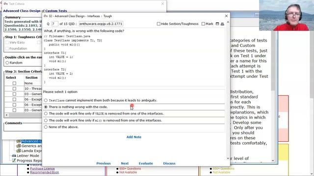Click the app icon in Test Criteria title bar

tap(5, 4)
